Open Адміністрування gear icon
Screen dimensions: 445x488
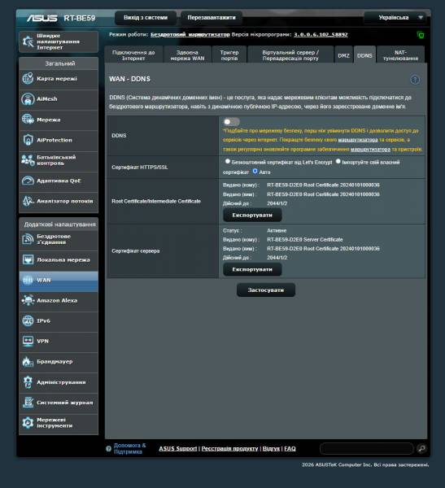(x=28, y=382)
